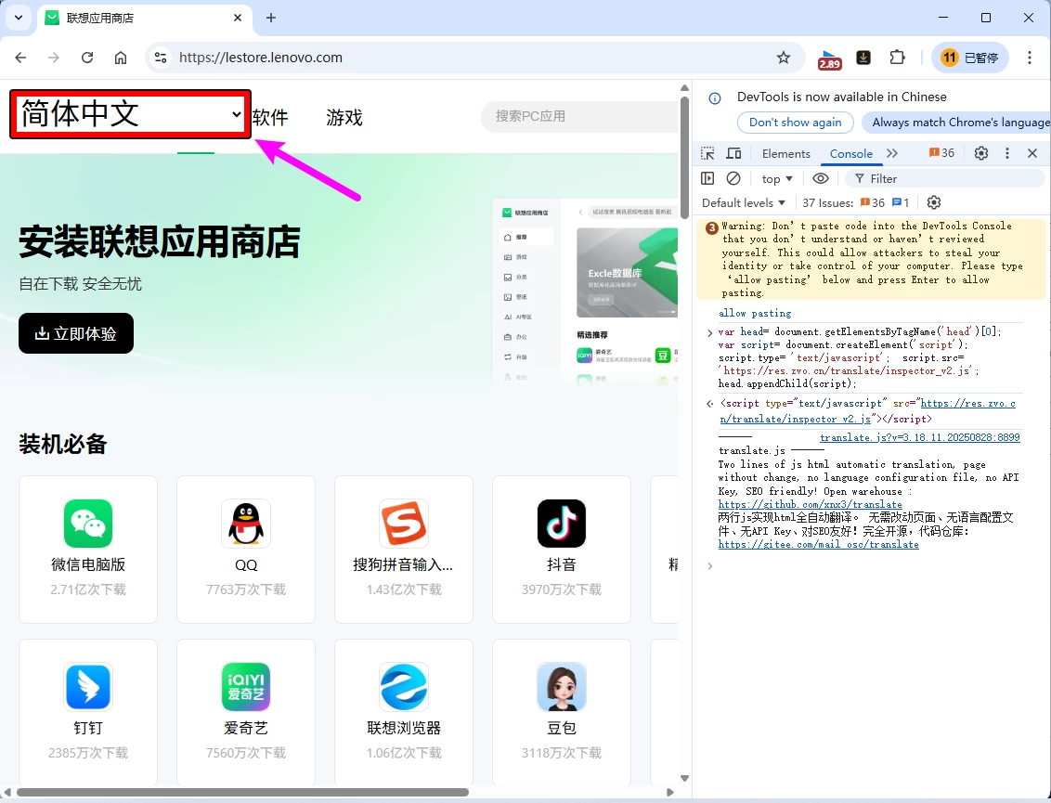1051x803 pixels.
Task: Go back to previous page
Action: tap(20, 58)
